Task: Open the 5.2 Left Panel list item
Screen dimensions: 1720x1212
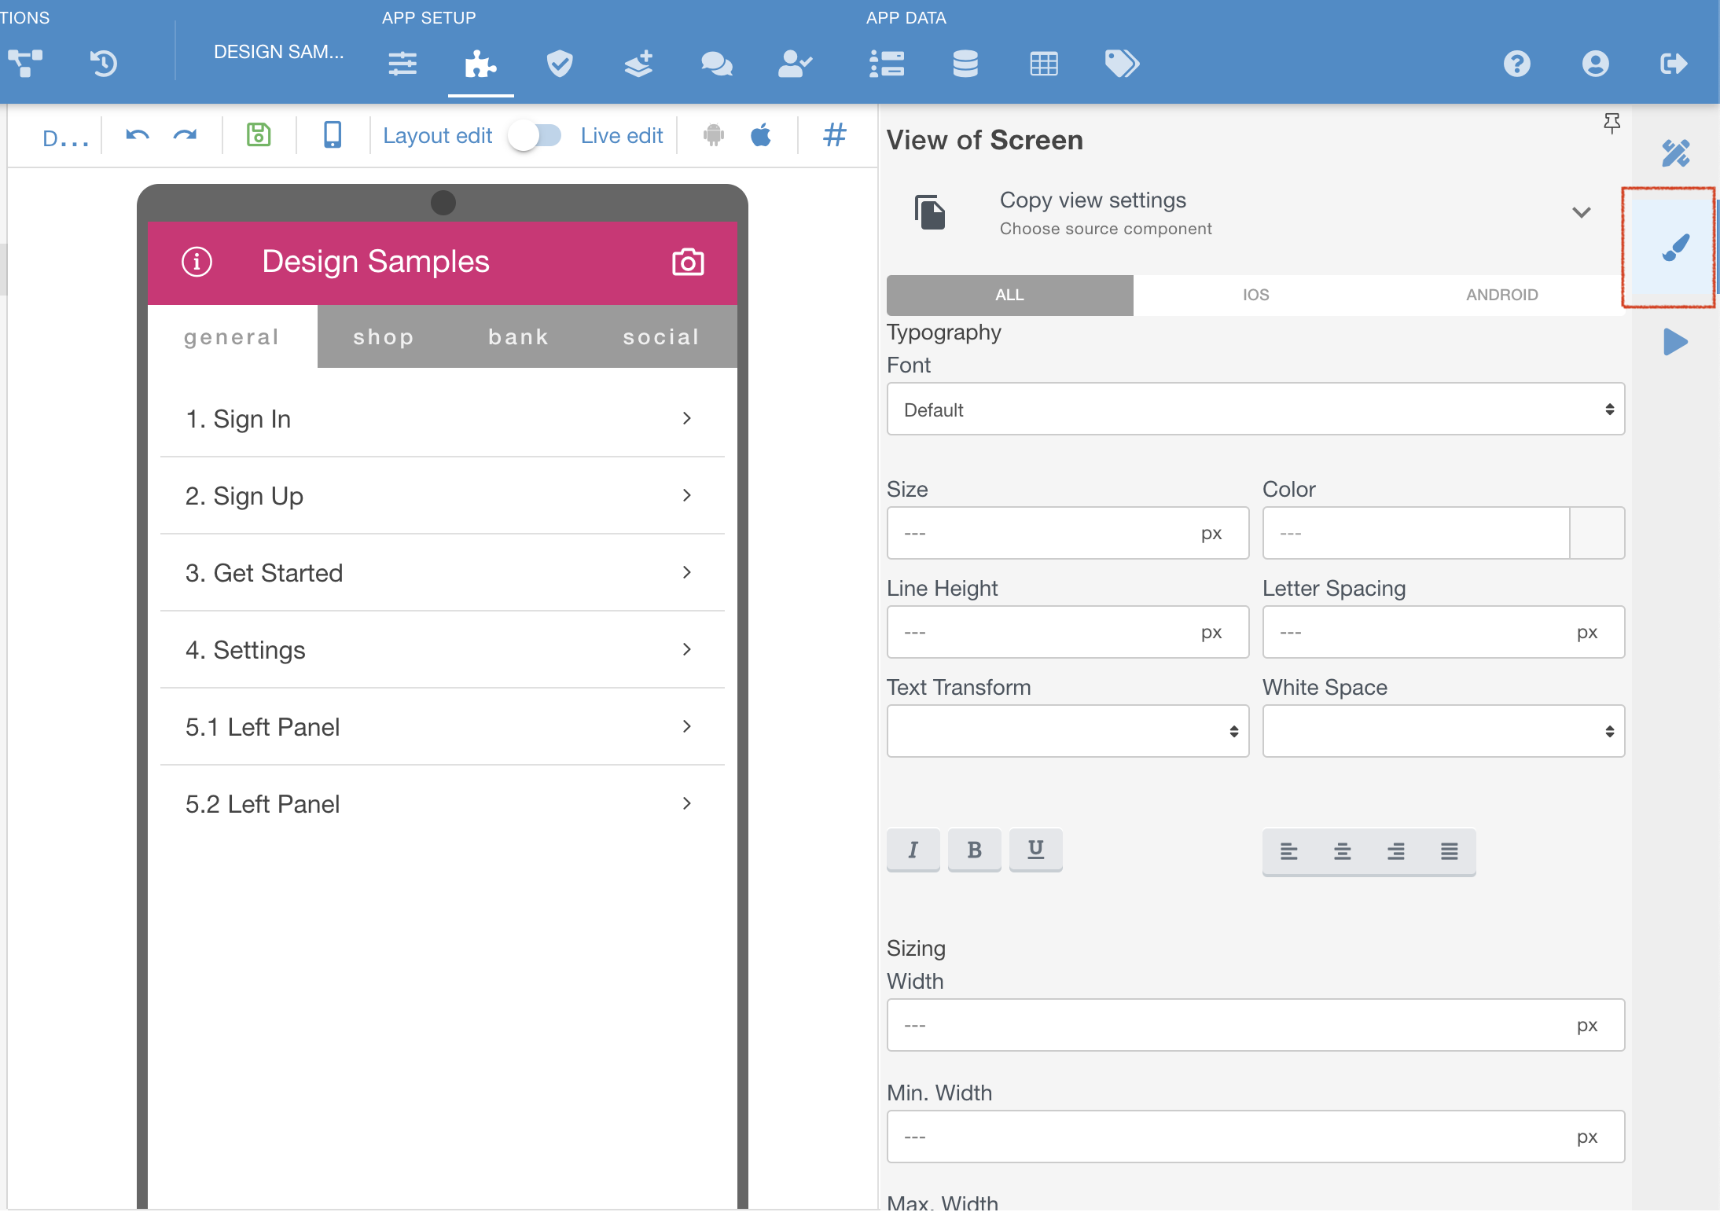Action: [442, 804]
